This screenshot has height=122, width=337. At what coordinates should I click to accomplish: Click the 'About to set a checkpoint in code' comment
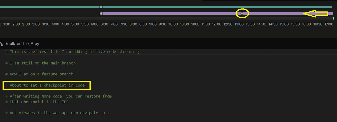45,85
